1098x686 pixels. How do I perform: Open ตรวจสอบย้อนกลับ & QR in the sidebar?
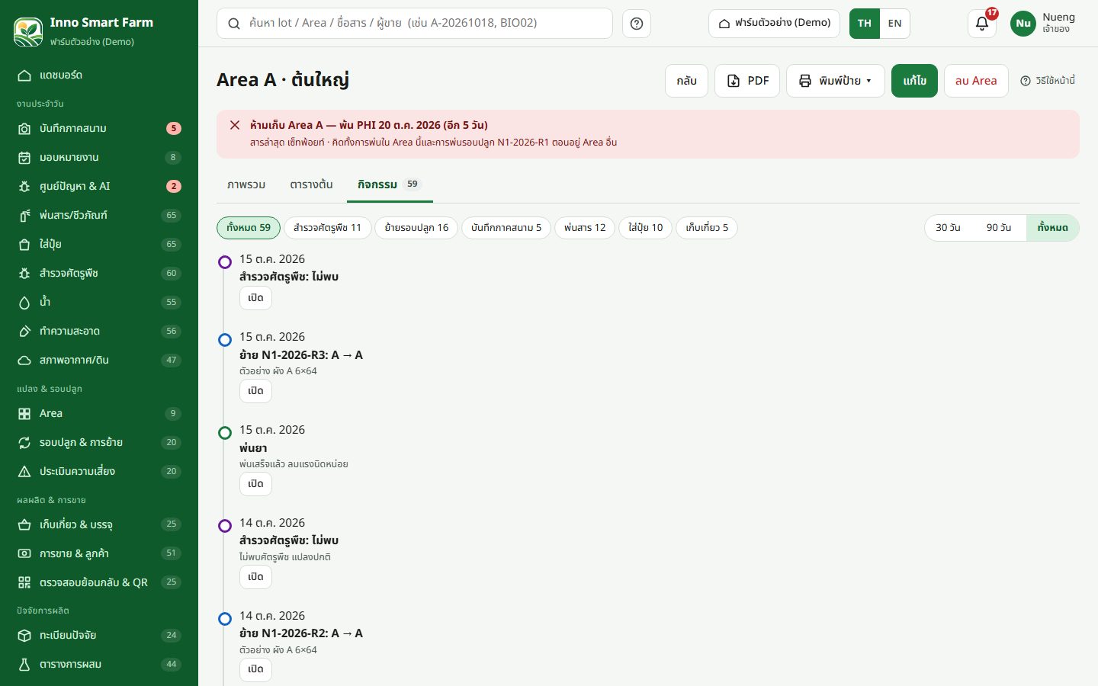[x=99, y=583]
